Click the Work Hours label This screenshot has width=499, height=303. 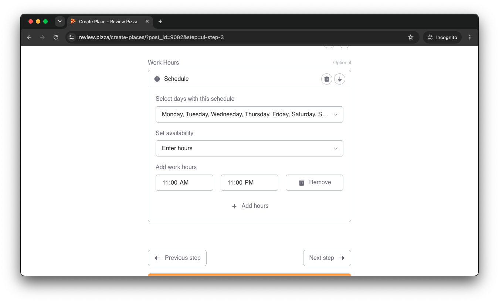pyautogui.click(x=163, y=63)
